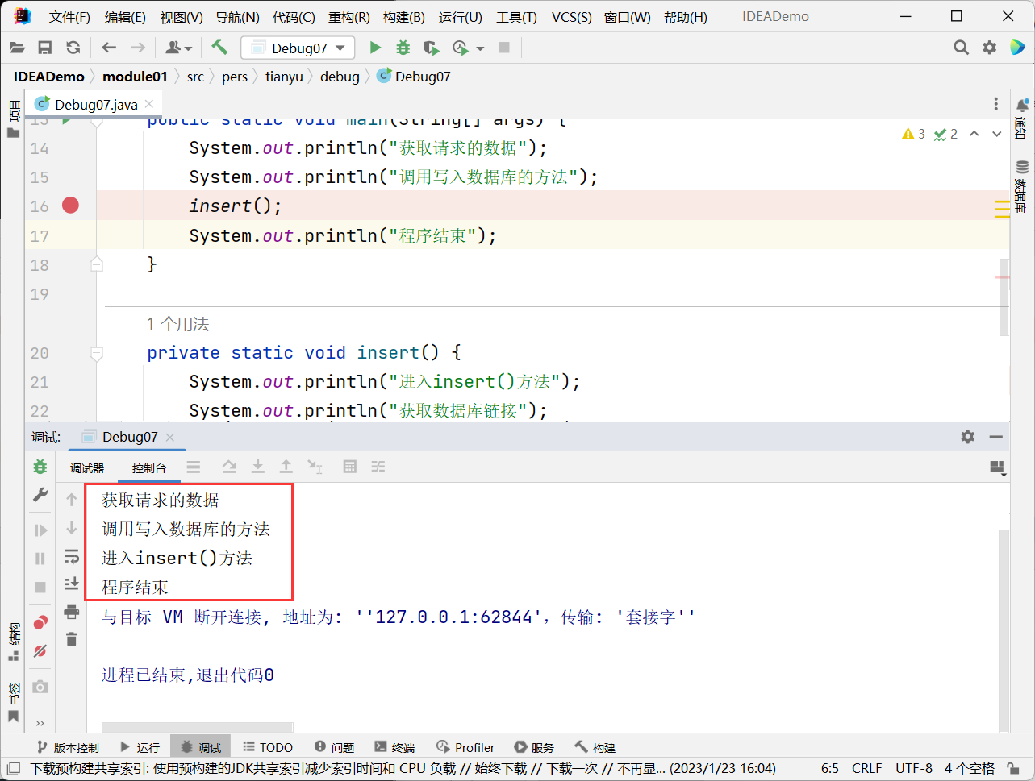Click the fold end marker at line 18
The width and height of the screenshot is (1035, 781).
[x=97, y=264]
